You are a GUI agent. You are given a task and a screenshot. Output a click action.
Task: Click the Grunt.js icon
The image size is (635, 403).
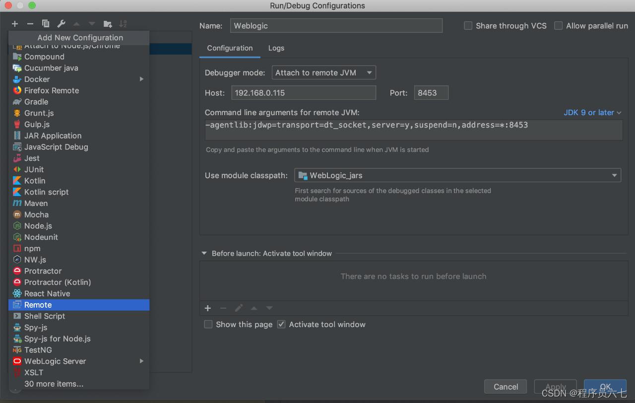tap(17, 113)
